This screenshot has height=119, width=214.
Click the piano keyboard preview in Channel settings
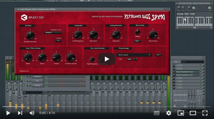(194, 22)
